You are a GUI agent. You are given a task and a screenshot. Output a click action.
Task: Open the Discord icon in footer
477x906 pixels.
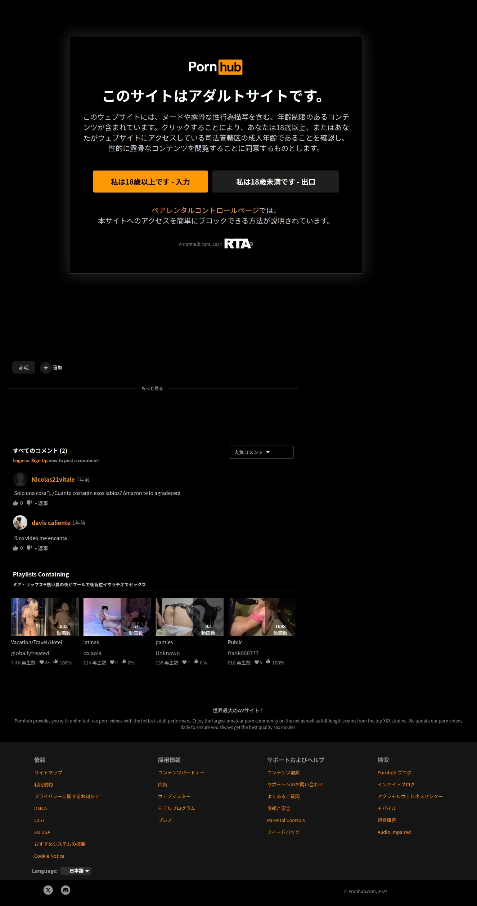pyautogui.click(x=66, y=890)
